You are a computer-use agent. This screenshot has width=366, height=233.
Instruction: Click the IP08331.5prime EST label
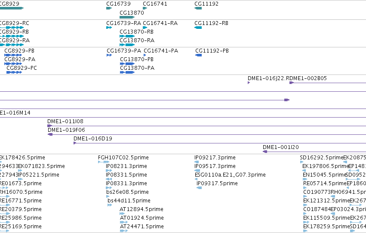126,175
